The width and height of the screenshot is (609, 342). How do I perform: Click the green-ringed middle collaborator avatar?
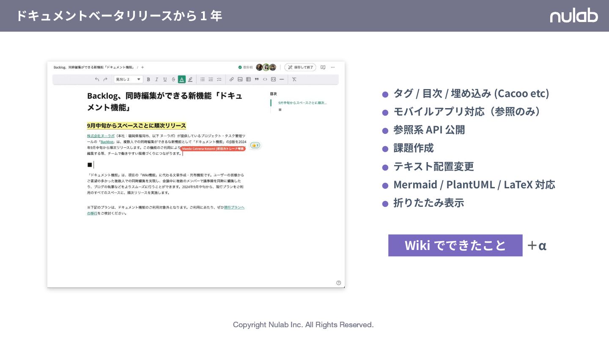click(266, 67)
